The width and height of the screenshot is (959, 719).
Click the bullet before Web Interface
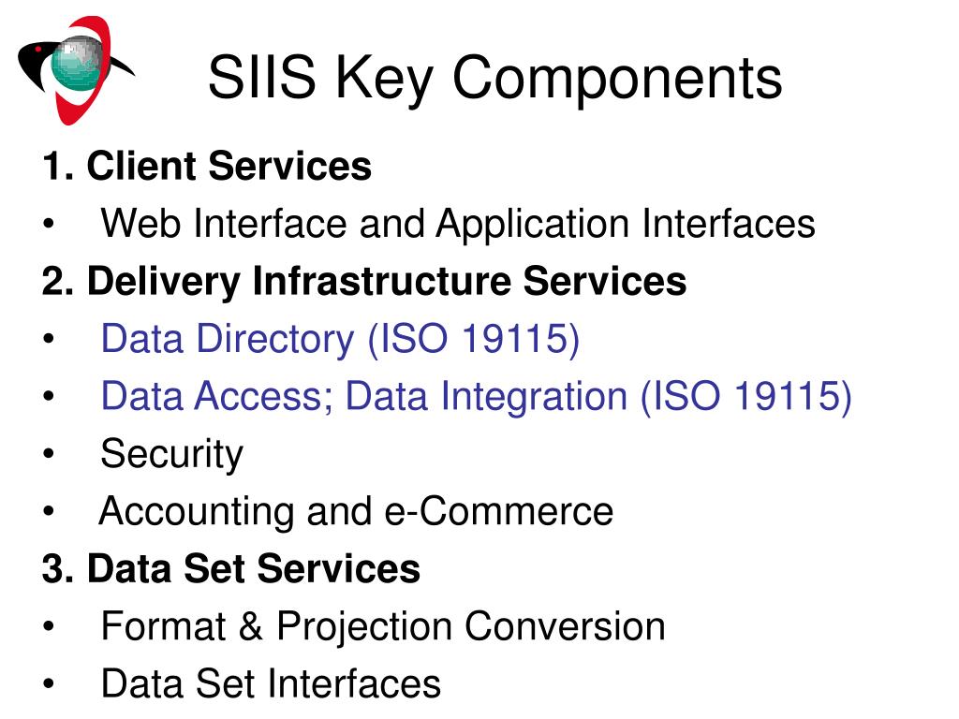(49, 225)
